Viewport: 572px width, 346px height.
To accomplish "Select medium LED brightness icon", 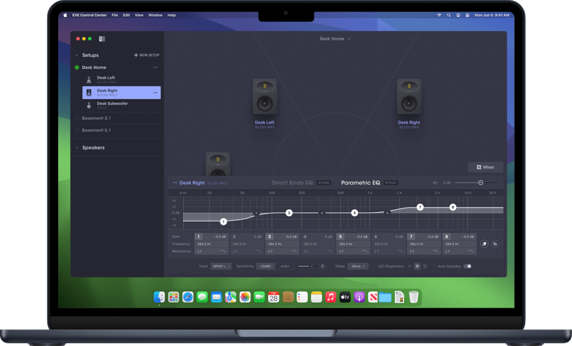I will click(x=417, y=266).
